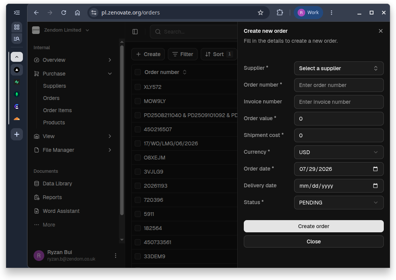396x280 pixels.
Task: Check the 17/WO/LMG/06/2026 row checkbox
Action: pyautogui.click(x=138, y=144)
